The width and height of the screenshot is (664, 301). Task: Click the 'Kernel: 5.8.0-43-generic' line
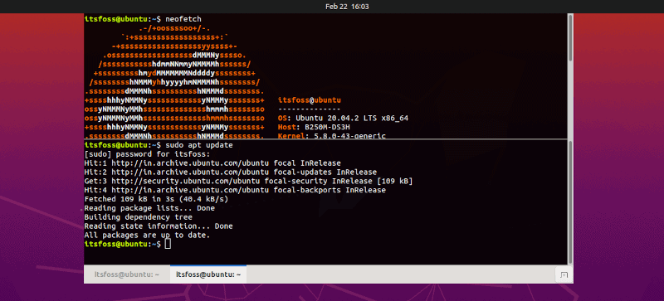point(331,135)
